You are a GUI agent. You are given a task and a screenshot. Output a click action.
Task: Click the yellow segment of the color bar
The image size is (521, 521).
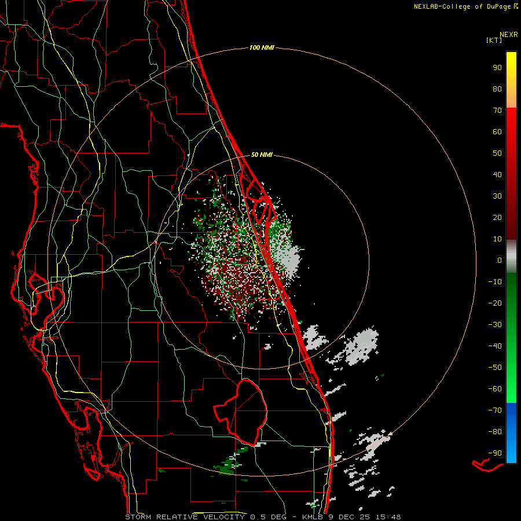point(511,80)
